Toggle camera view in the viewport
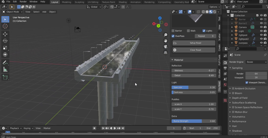Image resolution: width=268 pixels, height=138 pixels. point(165,47)
